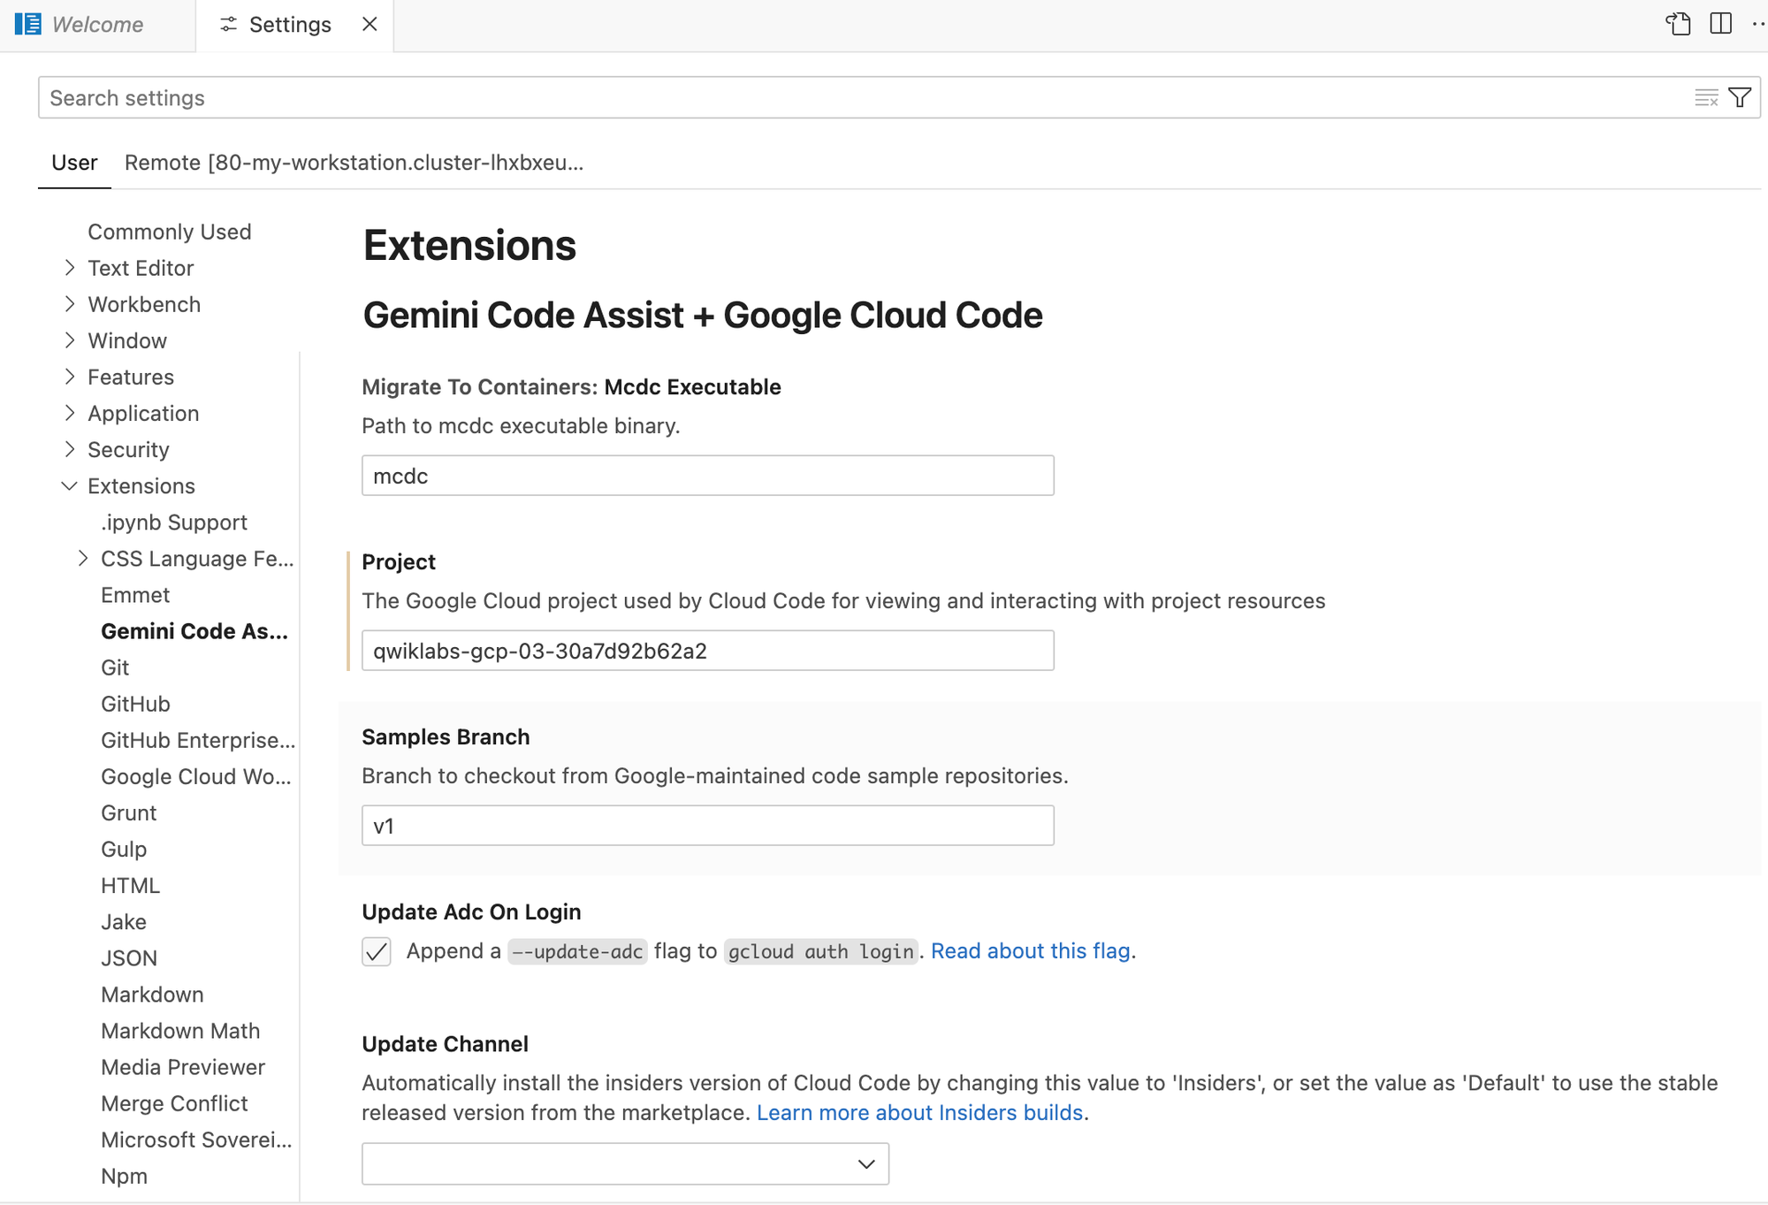This screenshot has width=1768, height=1205.
Task: Open the Read about this flag link
Action: pyautogui.click(x=1030, y=951)
